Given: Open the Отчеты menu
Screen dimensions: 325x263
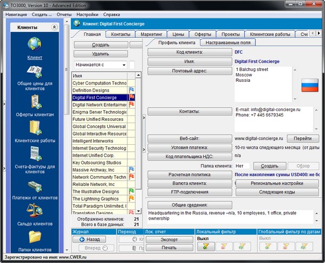Looking at the screenshot, I should pos(64,14).
